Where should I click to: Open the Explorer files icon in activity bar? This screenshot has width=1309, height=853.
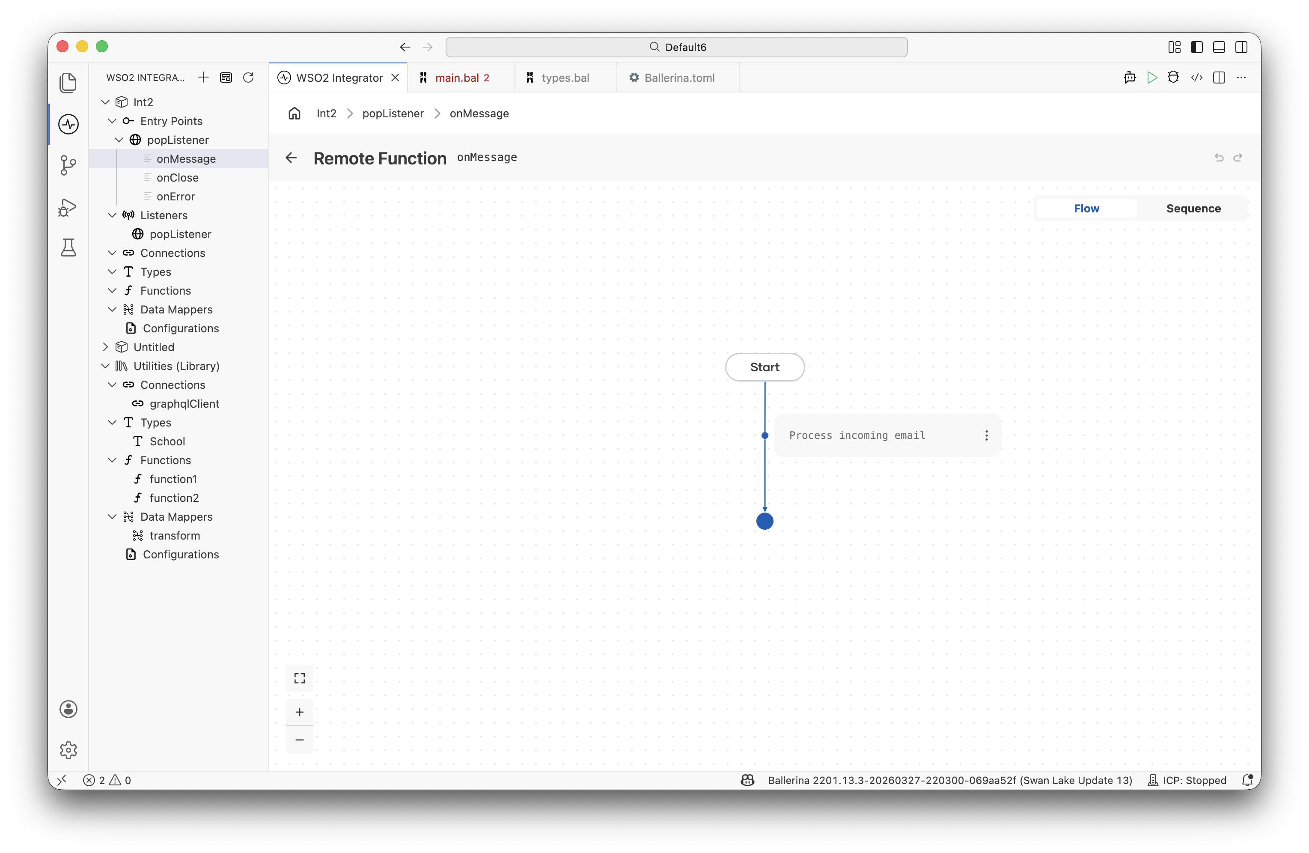coord(68,83)
